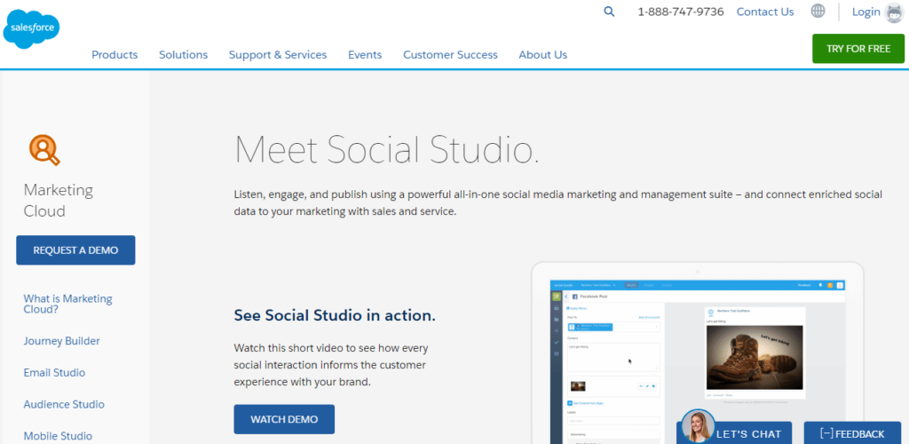Open the Events menu
This screenshot has height=444, width=909.
(365, 54)
